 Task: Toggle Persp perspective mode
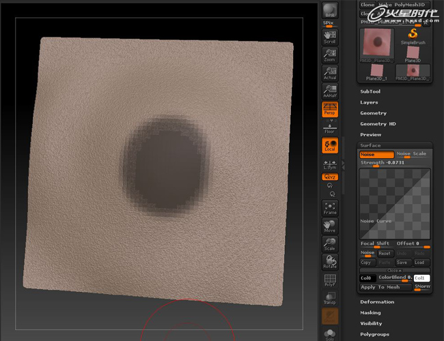click(x=330, y=109)
